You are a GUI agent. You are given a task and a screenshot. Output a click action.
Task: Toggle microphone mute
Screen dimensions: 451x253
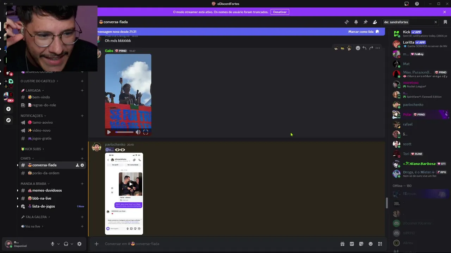pyautogui.click(x=52, y=244)
